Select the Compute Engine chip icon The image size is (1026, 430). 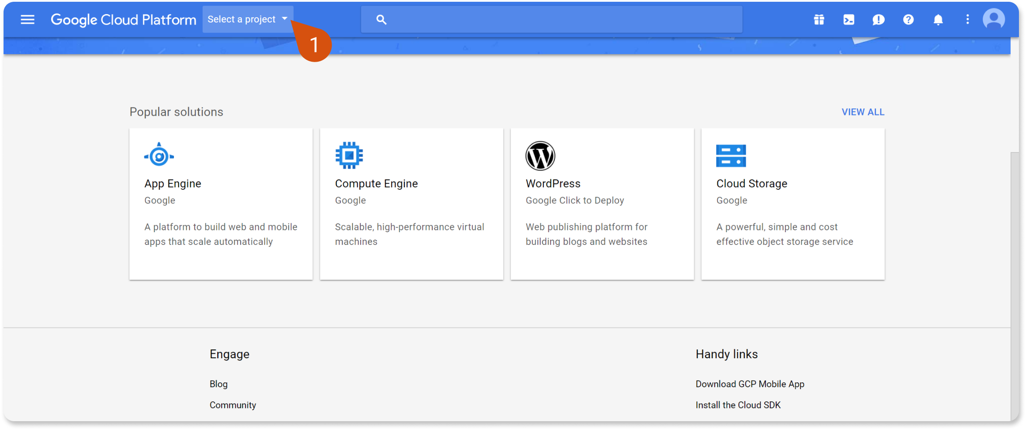(349, 156)
